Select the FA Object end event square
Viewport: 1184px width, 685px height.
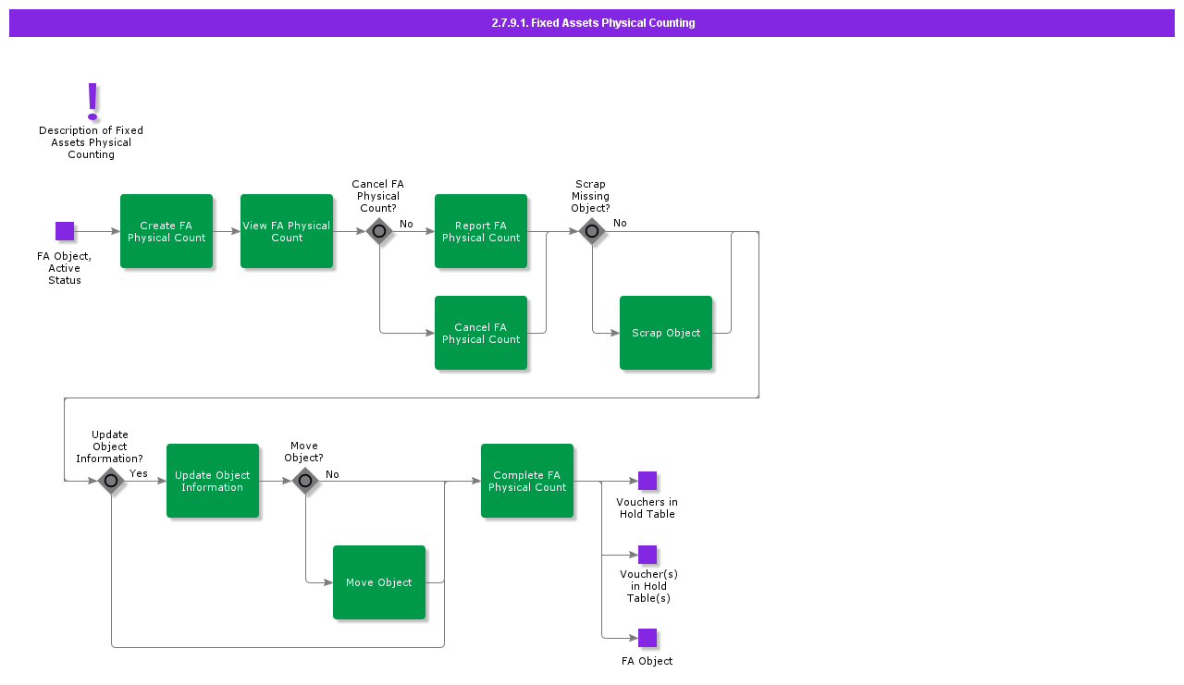tap(647, 638)
